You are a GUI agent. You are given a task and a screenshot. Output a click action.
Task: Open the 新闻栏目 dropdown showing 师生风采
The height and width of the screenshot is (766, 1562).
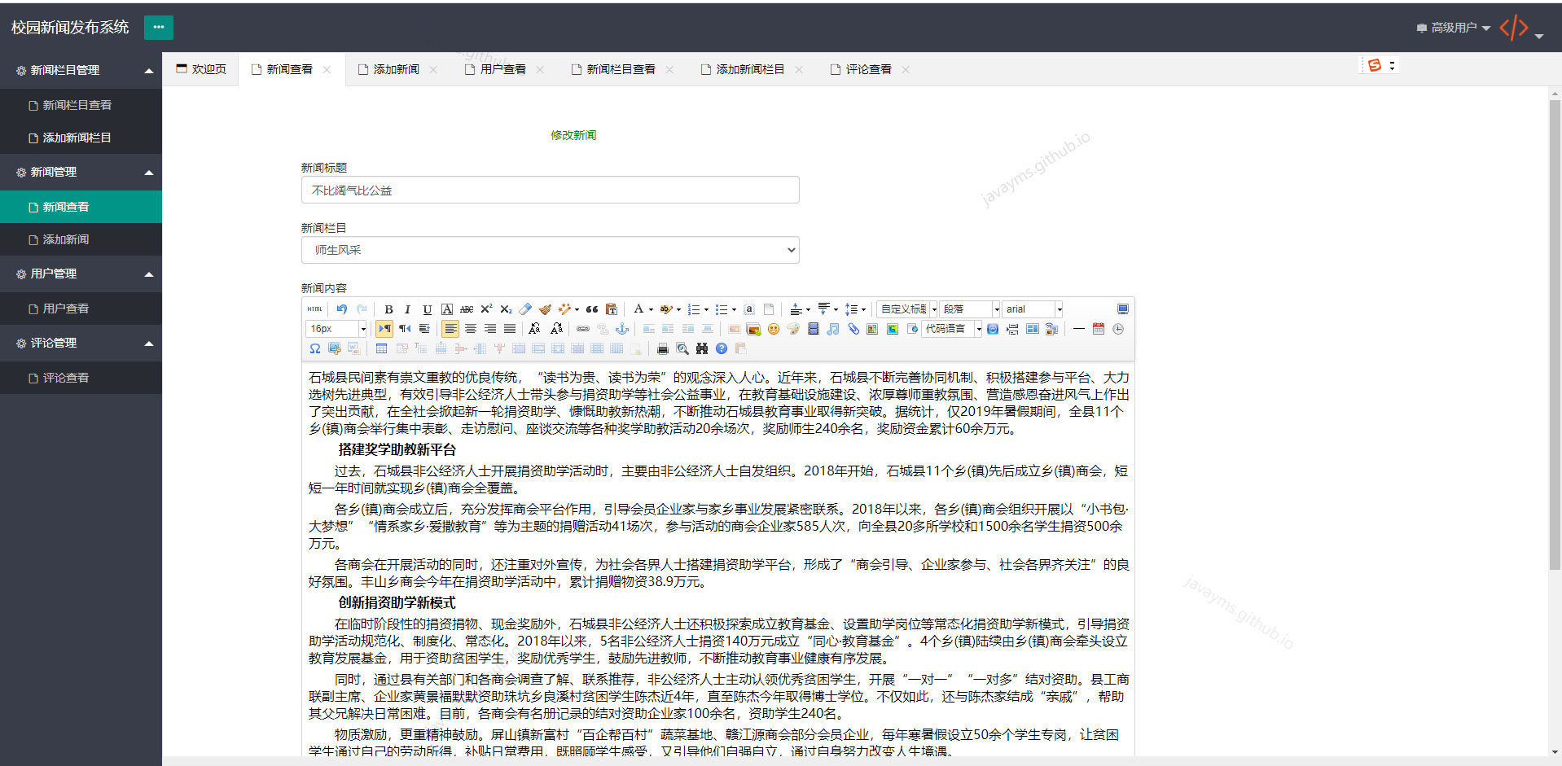pyautogui.click(x=550, y=250)
